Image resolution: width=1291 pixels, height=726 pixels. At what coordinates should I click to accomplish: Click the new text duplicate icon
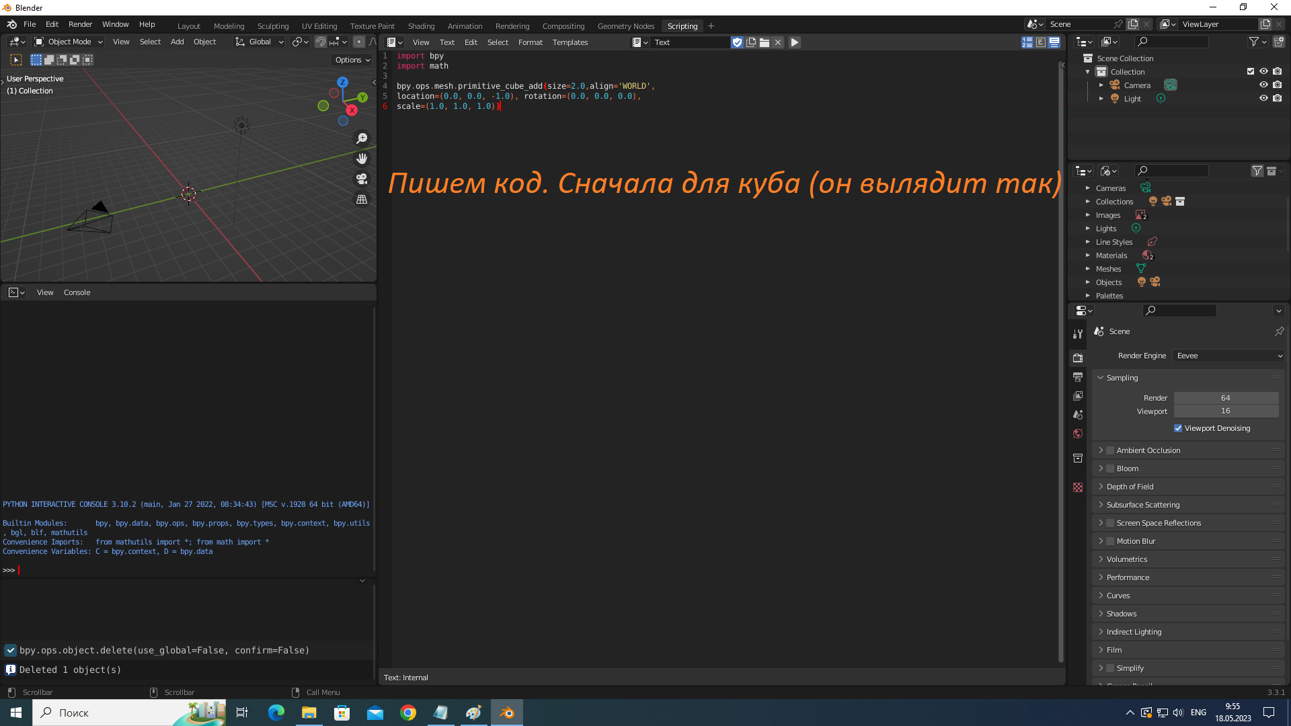(x=751, y=42)
